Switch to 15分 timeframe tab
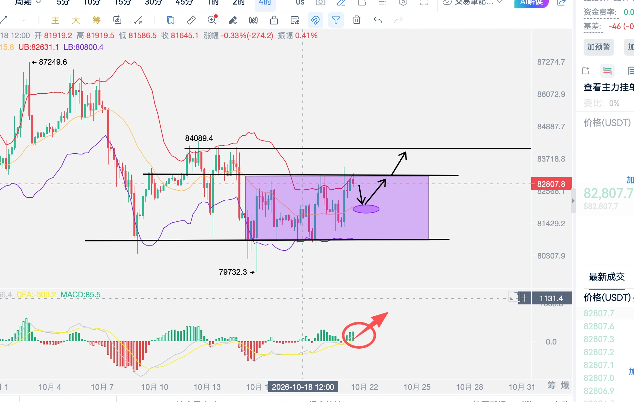The height and width of the screenshot is (402, 634). 123,3
